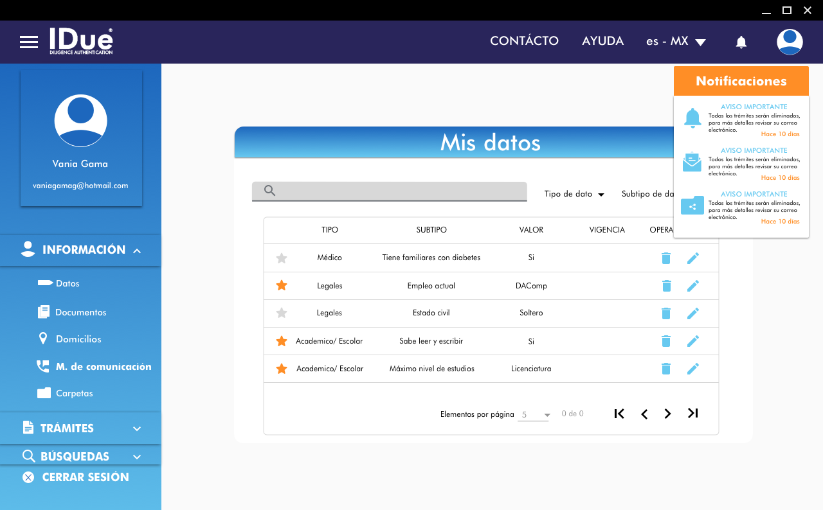Edit the Empleo actual row
The image size is (823, 510).
coord(692,286)
